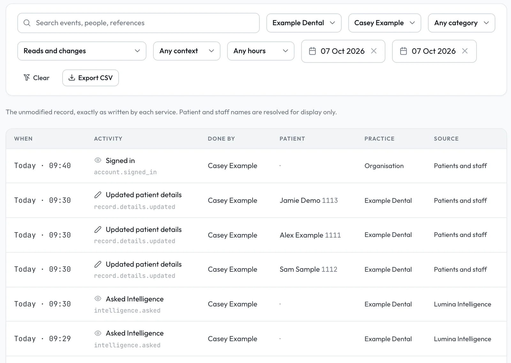Open the start date 07 Oct 2026 picker
This screenshot has height=363, width=511.
342,51
